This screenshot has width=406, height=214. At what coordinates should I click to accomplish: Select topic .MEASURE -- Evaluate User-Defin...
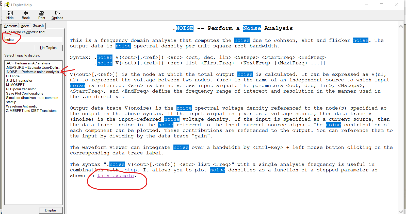[x=33, y=67]
